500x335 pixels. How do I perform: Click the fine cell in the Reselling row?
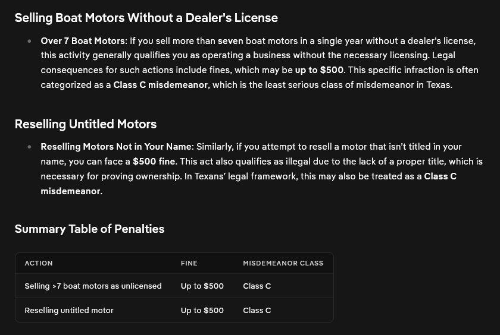(x=202, y=310)
